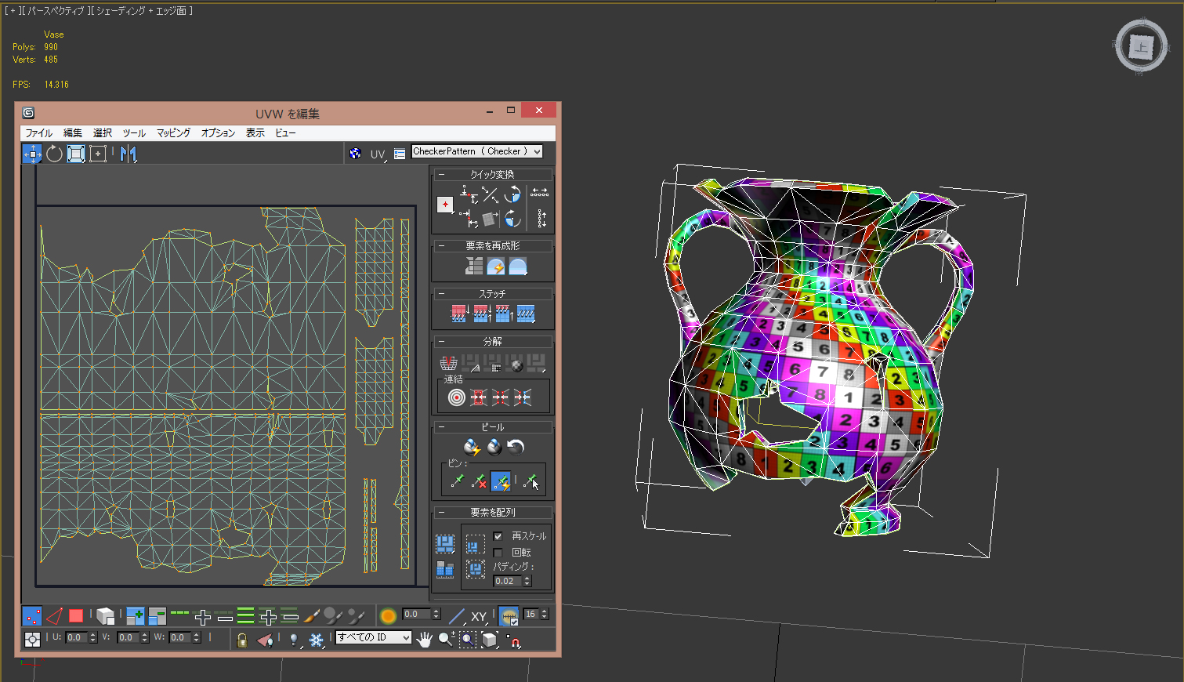Click the Pan view hand icon
This screenshot has width=1184, height=682.
pyautogui.click(x=424, y=640)
